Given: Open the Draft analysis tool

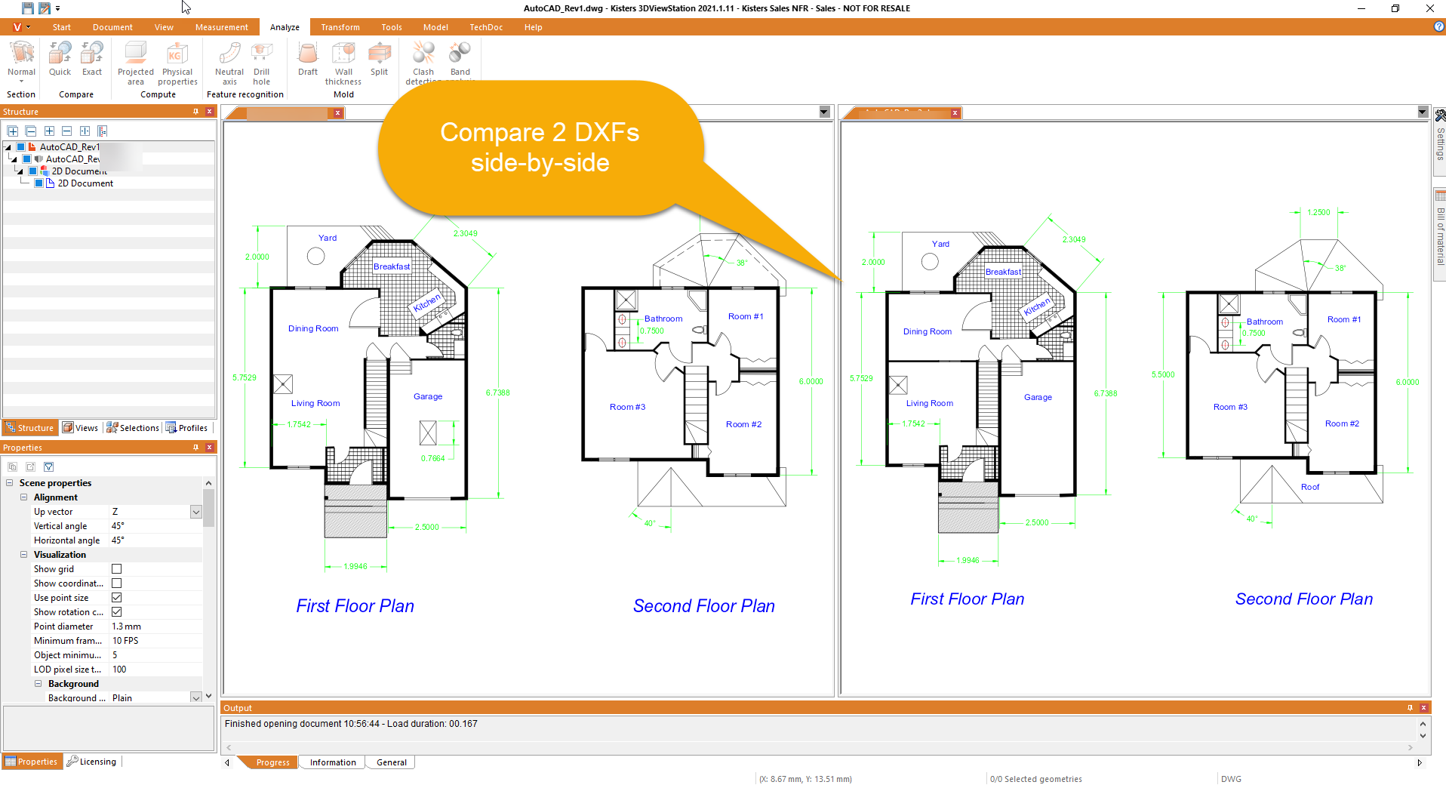Looking at the screenshot, I should tap(308, 59).
